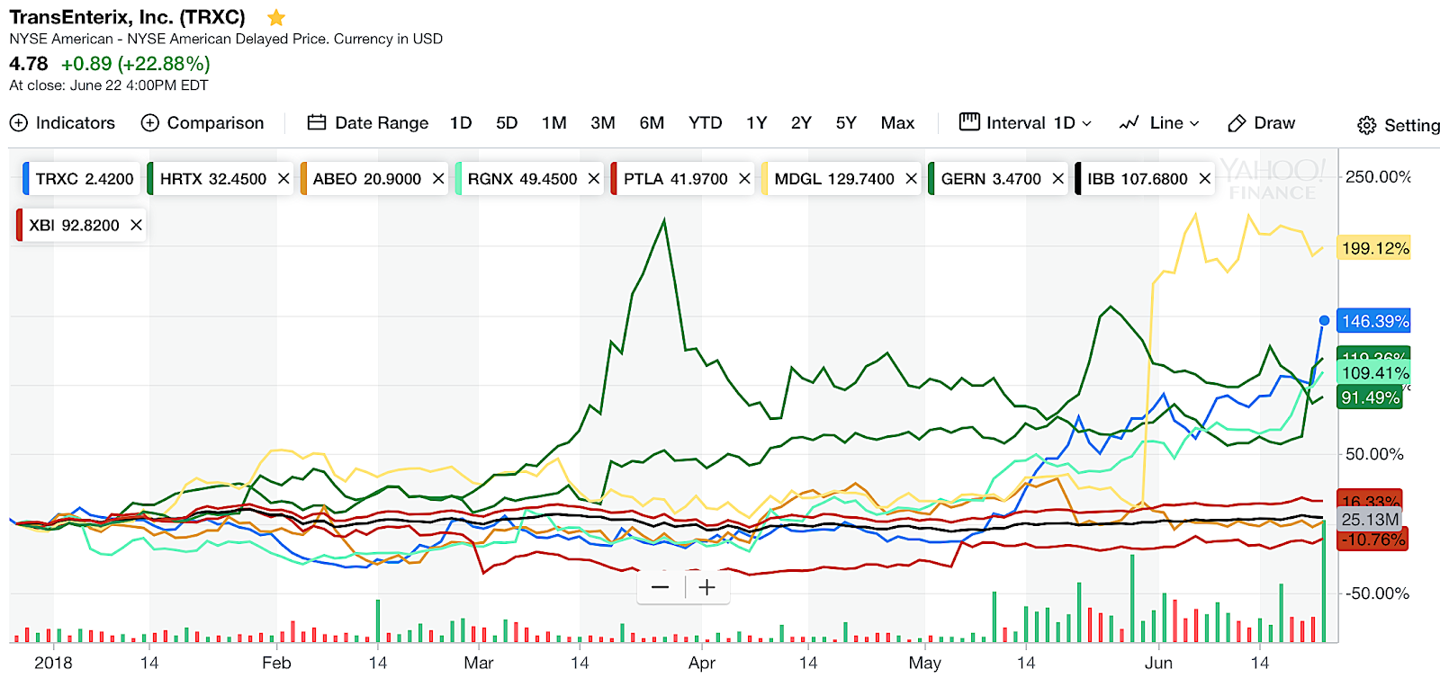The image size is (1440, 678).
Task: Click the 199.12% yellow value tag
Action: pos(1374,248)
